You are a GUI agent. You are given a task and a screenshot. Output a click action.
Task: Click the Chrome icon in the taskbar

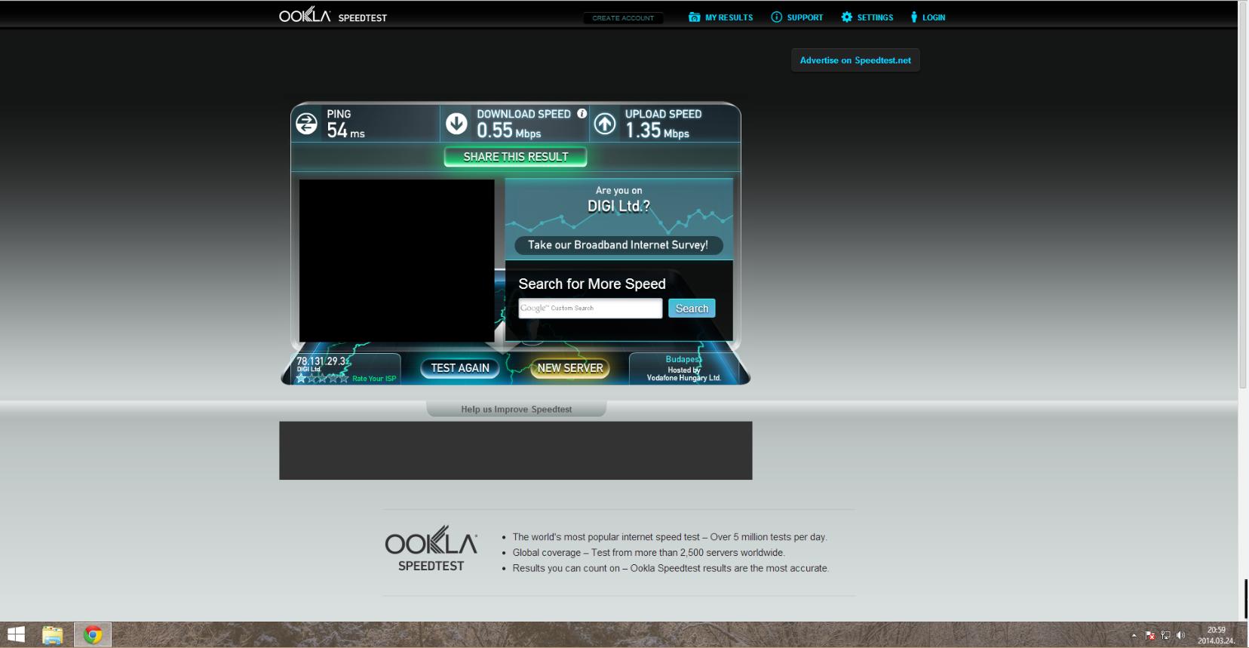coord(93,635)
